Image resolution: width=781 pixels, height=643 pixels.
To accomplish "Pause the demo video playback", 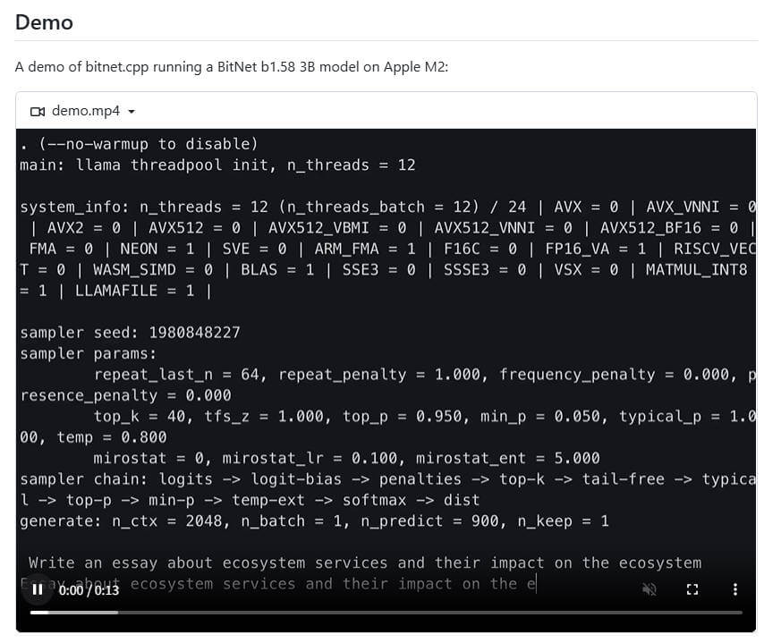I will [x=38, y=589].
